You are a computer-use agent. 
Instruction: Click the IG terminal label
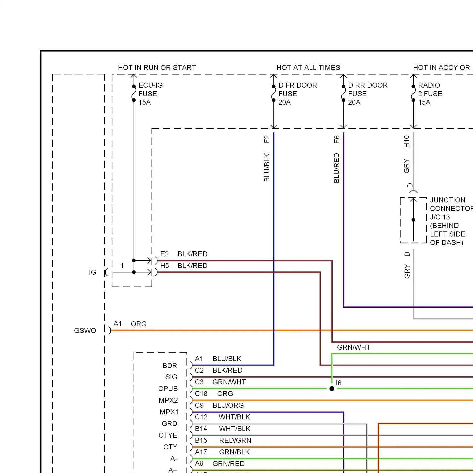pos(92,272)
